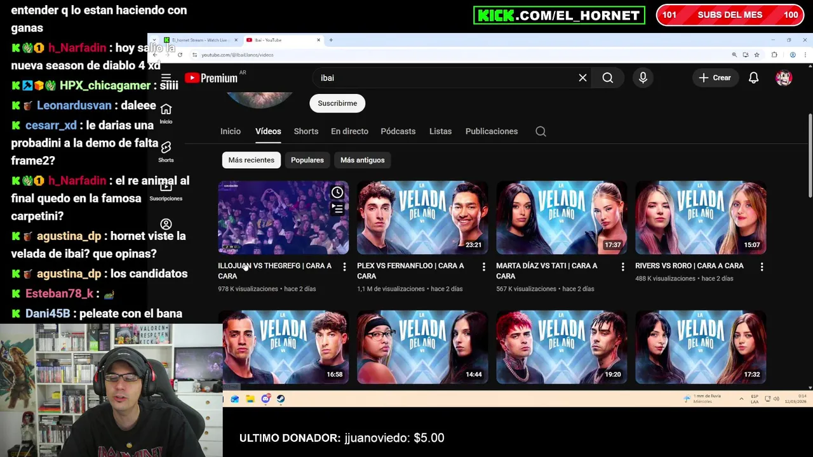Switch to the channel Shorts tab
Image resolution: width=813 pixels, height=457 pixels.
pos(306,131)
